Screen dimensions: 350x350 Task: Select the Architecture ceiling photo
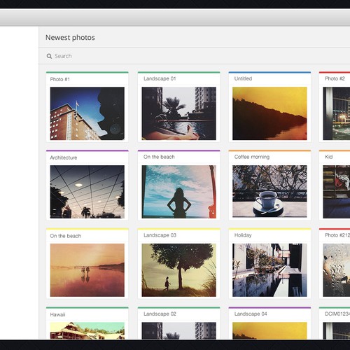(87, 192)
